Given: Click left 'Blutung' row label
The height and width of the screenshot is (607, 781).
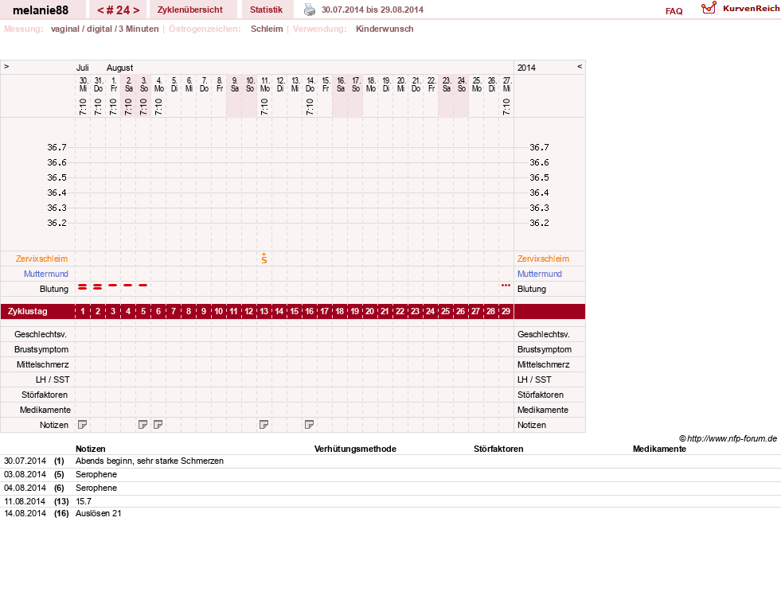Looking at the screenshot, I should (x=54, y=289).
